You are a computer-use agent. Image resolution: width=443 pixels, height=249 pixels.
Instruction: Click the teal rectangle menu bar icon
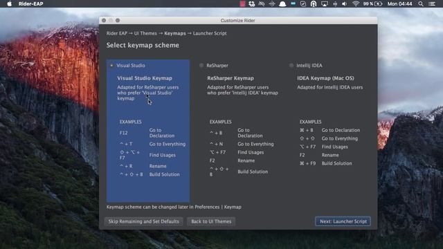tap(293, 3)
